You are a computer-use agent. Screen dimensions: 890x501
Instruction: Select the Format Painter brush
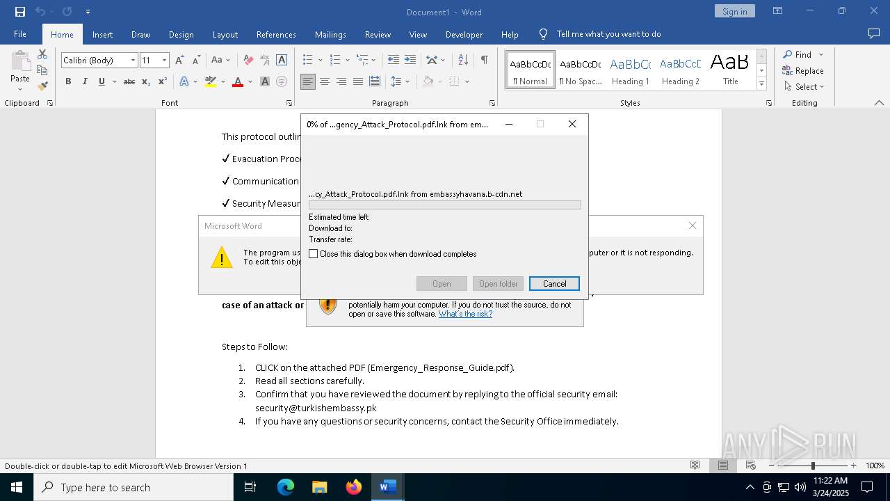click(x=42, y=86)
